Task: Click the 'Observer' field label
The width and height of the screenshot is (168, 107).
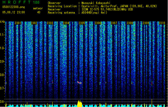Action: pyautogui.click(x=54, y=3)
